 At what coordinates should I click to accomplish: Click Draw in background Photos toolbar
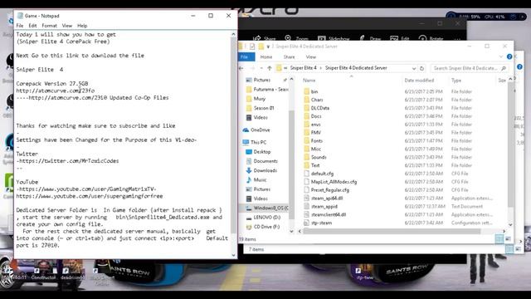(370, 38)
